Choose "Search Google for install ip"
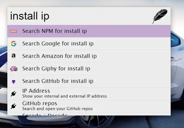The width and height of the screenshot is (184, 128). (58, 44)
